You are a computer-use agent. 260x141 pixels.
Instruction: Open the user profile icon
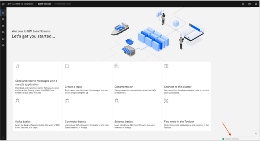(256, 4)
